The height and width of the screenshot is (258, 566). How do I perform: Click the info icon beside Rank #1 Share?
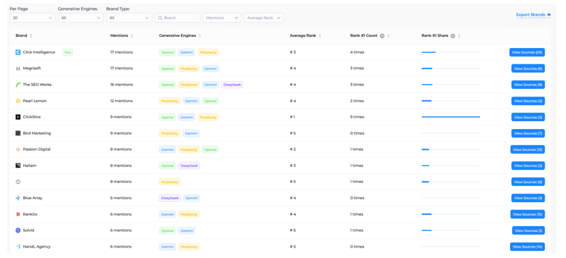(x=453, y=36)
